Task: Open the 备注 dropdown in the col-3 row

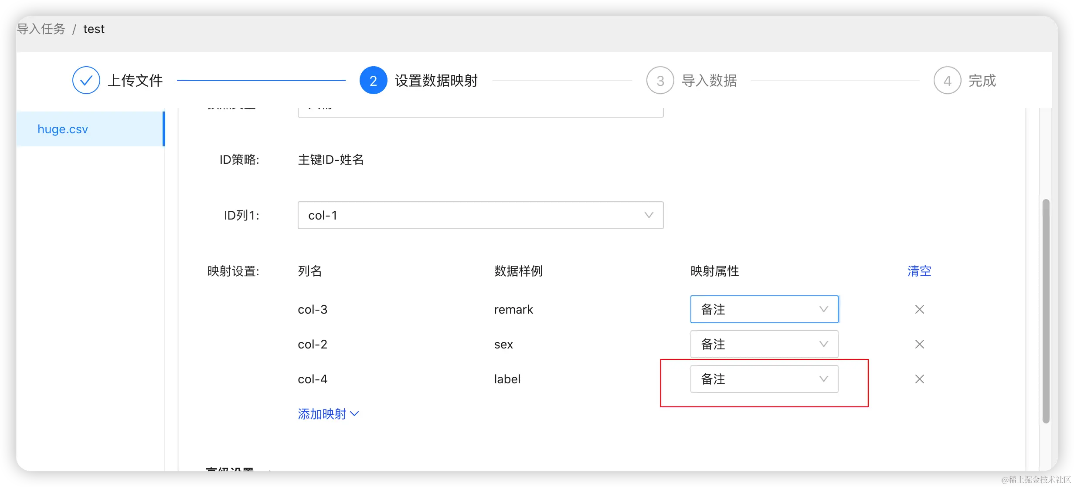Action: click(764, 309)
